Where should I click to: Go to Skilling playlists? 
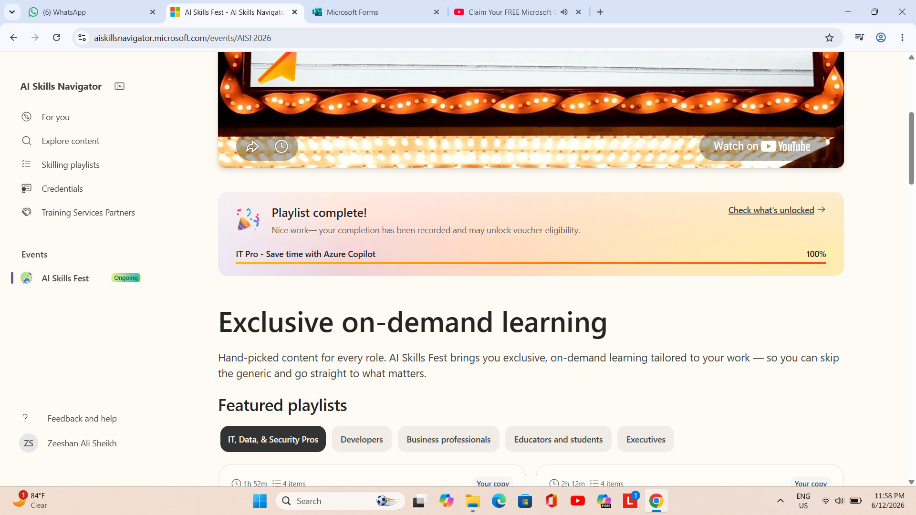point(70,165)
